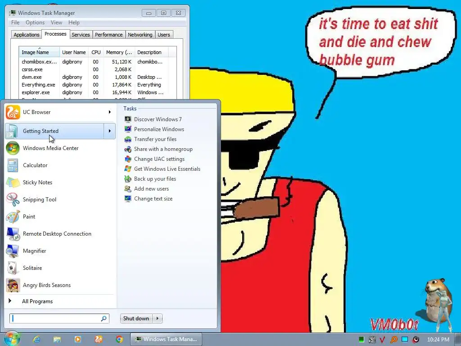Click the Add new users icon
The image size is (461, 346).
(127, 189)
